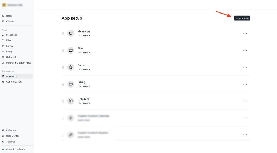The height and width of the screenshot is (153, 277).
Task: Click the Billing card icon in list
Action: [x=71, y=84]
